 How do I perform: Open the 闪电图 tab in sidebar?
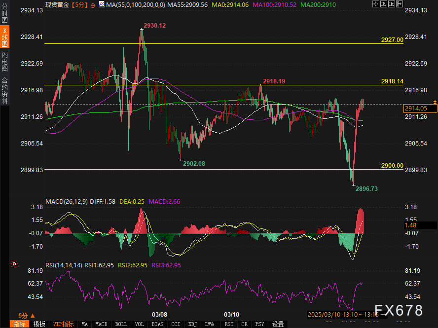click(4, 61)
